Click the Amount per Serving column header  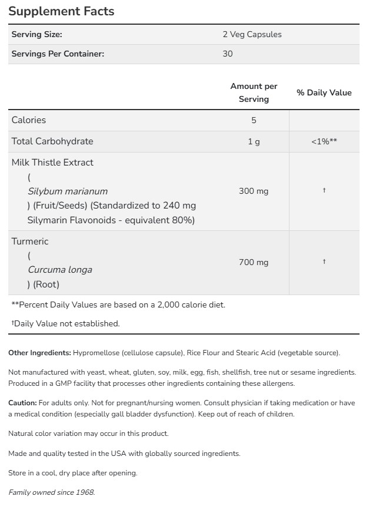pos(254,92)
